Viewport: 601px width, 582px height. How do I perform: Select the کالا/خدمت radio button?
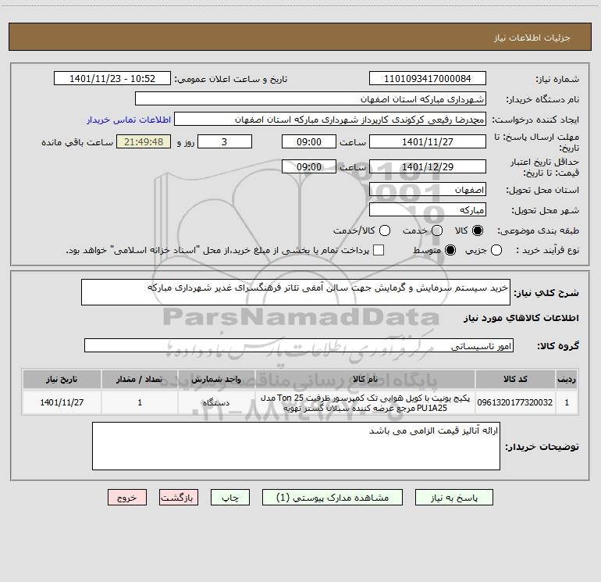click(385, 230)
